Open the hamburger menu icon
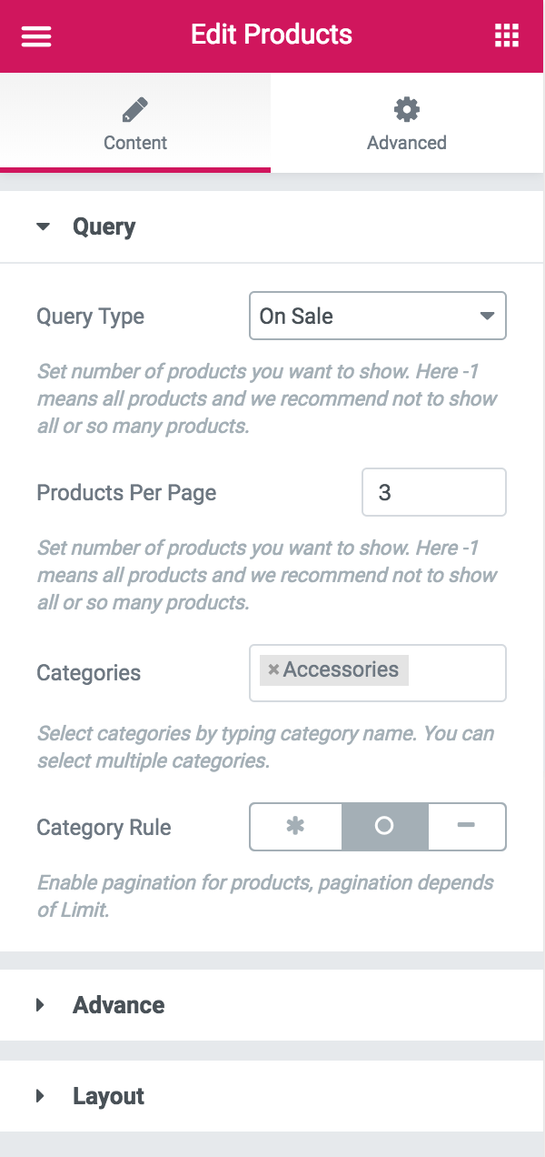 coord(36,35)
